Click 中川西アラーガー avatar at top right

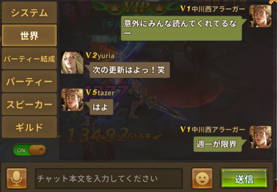click(261, 16)
